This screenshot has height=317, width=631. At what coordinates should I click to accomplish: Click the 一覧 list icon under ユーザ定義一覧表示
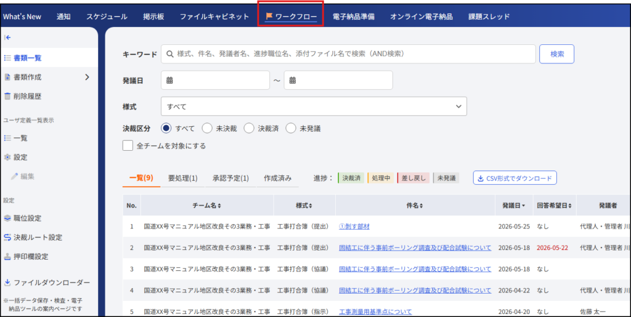pos(7,138)
